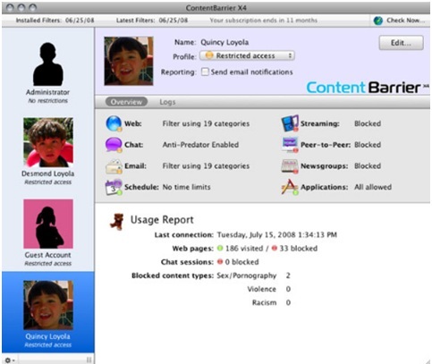The height and width of the screenshot is (364, 432).
Task: Click the Last connection date text
Action: click(277, 235)
